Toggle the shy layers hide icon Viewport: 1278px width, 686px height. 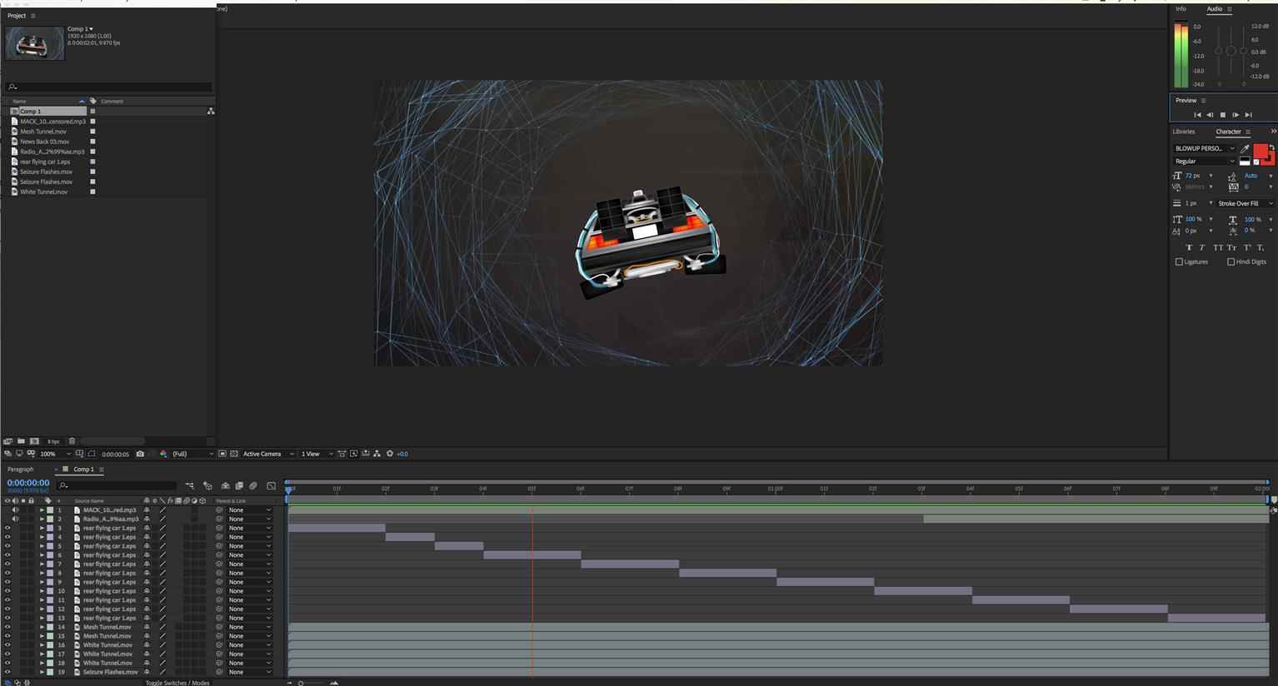click(225, 485)
